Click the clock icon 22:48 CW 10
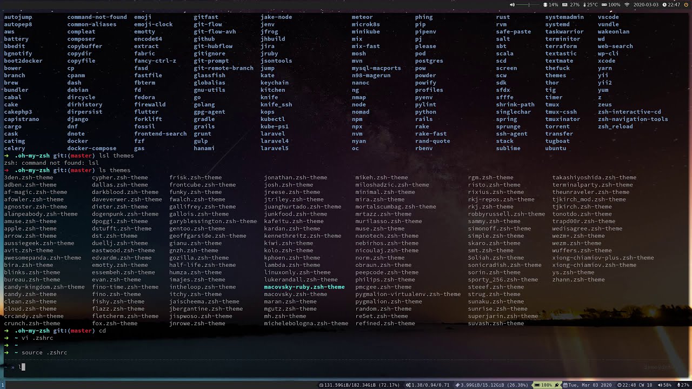The width and height of the screenshot is (692, 389). click(x=620, y=385)
